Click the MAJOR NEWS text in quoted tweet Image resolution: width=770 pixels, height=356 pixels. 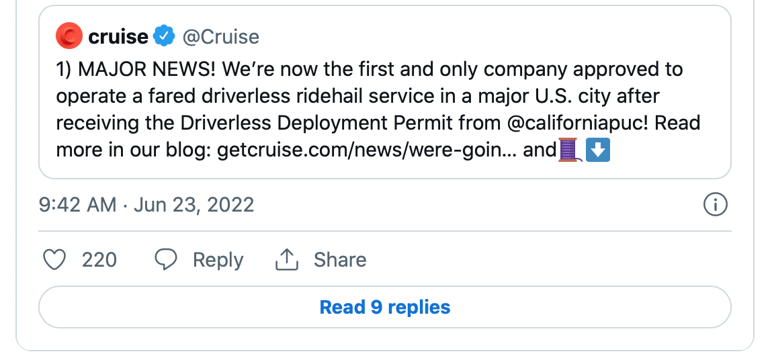(146, 69)
